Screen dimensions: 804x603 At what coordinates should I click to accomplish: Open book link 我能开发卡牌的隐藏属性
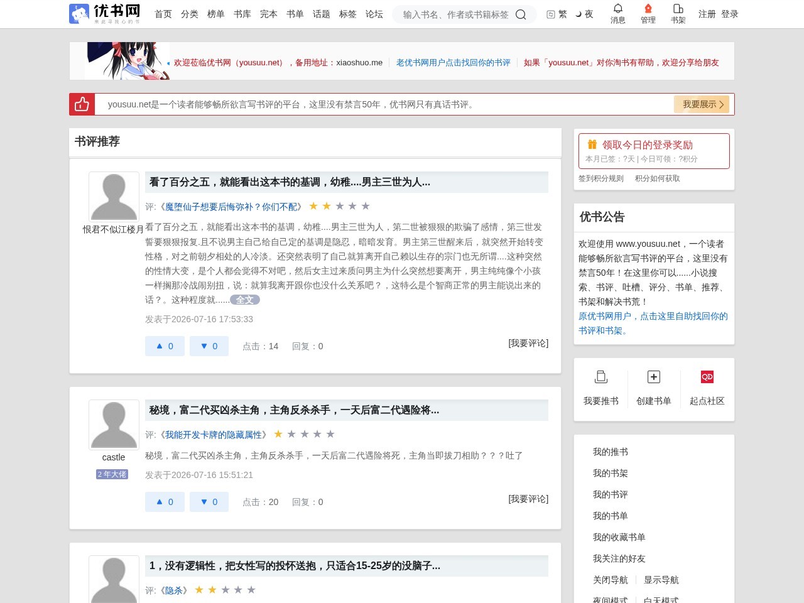click(x=214, y=435)
